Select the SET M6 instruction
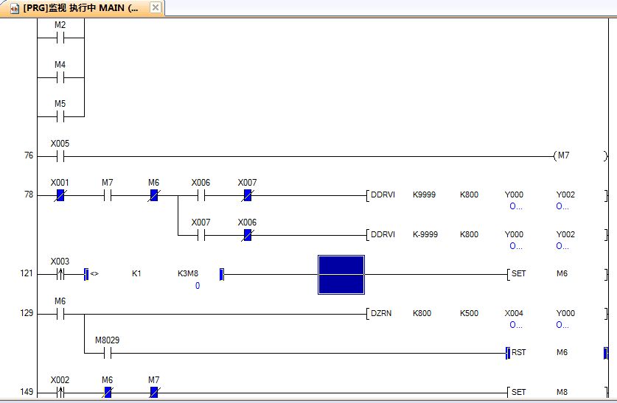 tap(557, 273)
